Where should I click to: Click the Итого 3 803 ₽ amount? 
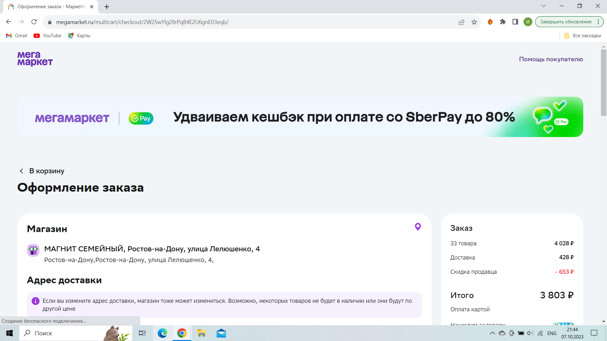(x=556, y=295)
